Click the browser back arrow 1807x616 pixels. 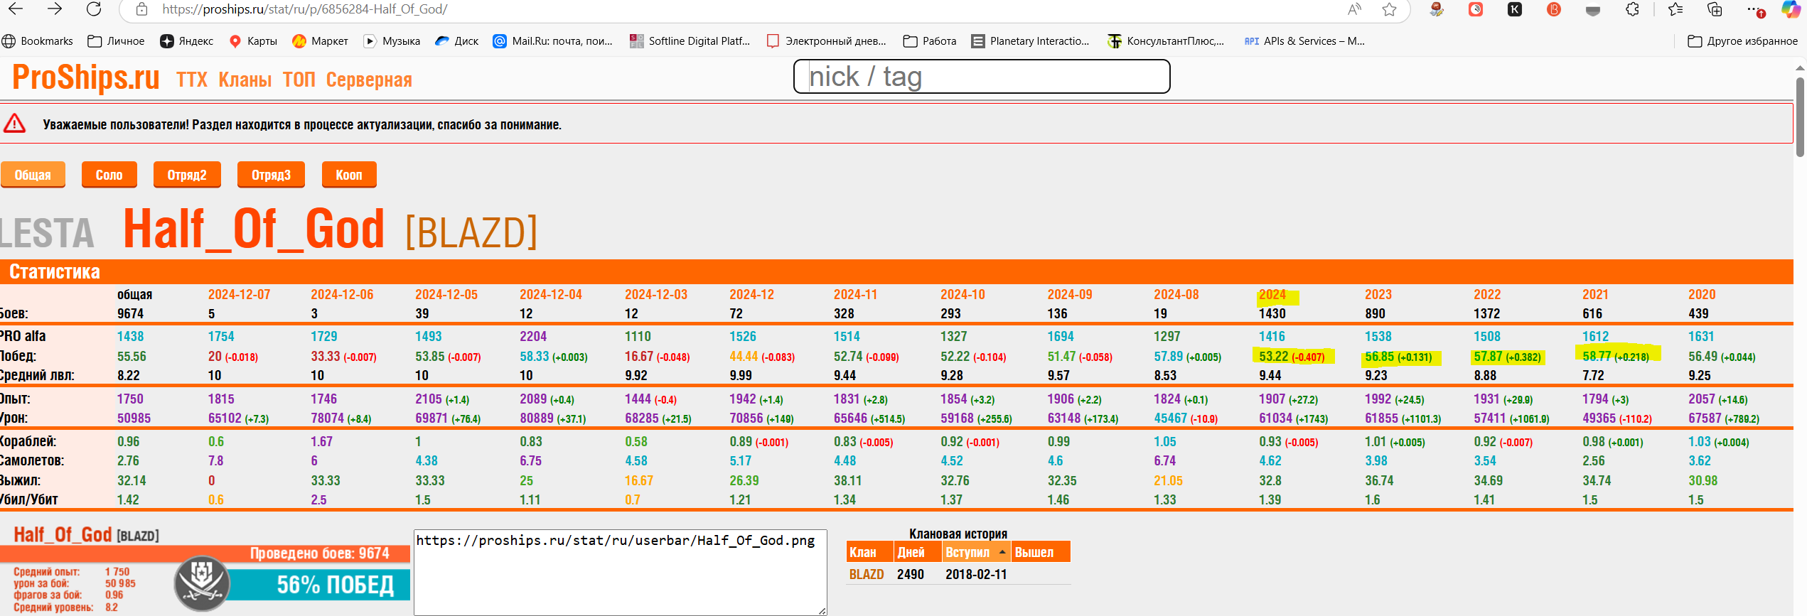[16, 9]
